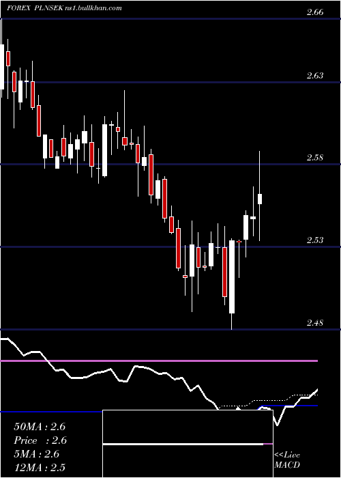Screen dimensions: 341x478
Task: Click the pink horizontal indicator line
Action: coord(159,361)
